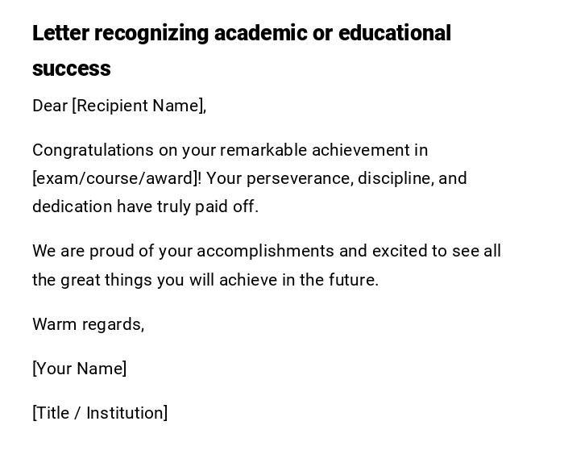Place cursor on "remarkable" in first paragraph
Screen dimensions: 564x463
pyautogui.click(x=263, y=150)
